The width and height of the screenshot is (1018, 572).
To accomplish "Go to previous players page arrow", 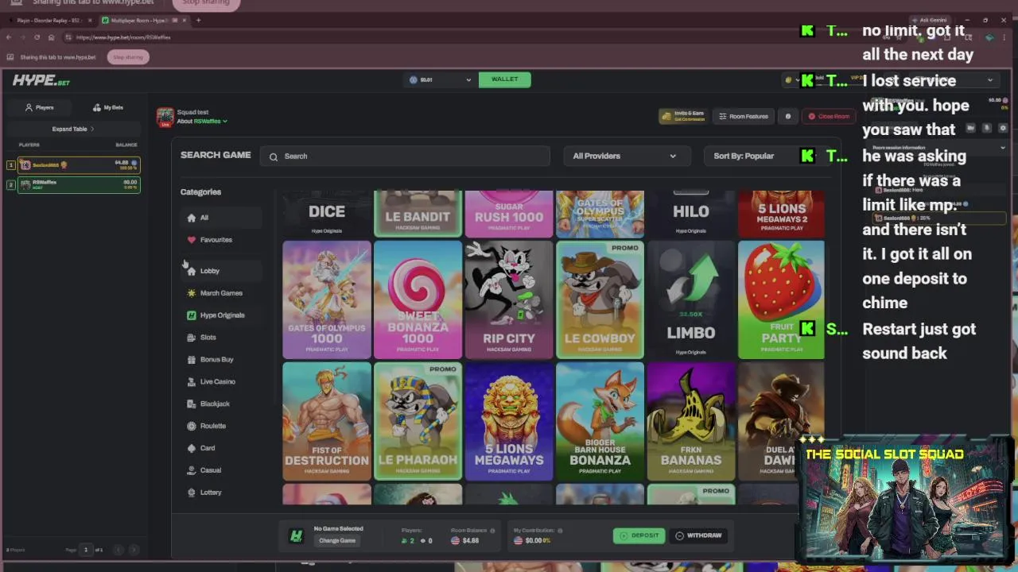I will pos(119,550).
